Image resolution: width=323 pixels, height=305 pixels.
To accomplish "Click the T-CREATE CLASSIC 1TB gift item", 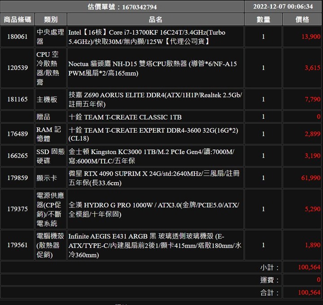I will tap(125, 117).
